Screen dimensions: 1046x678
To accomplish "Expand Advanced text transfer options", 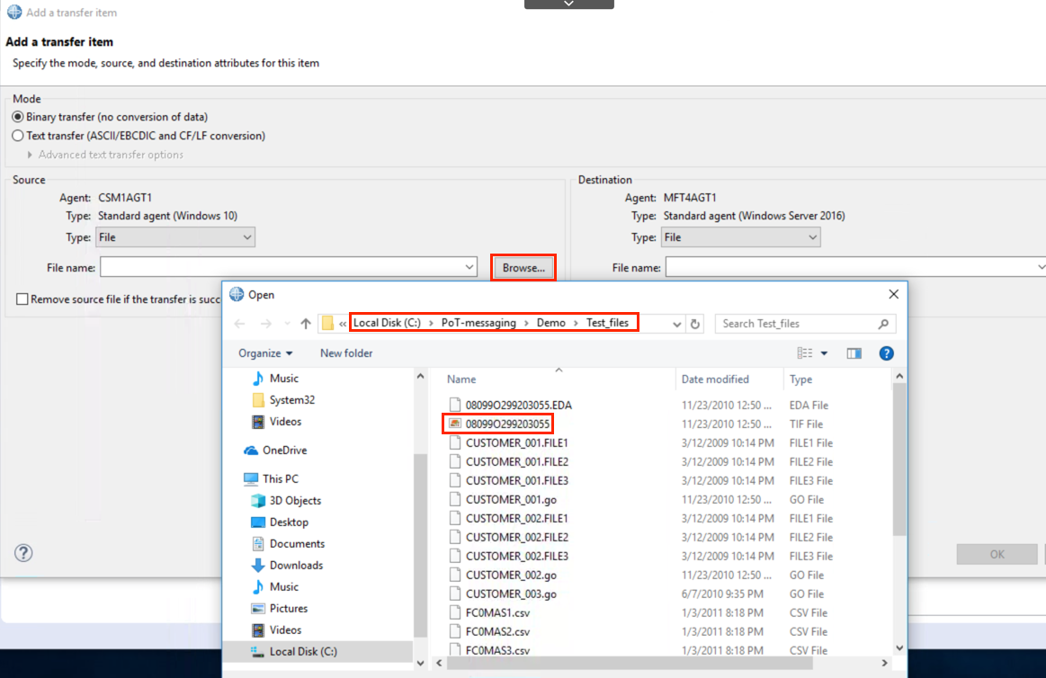I will coord(30,155).
